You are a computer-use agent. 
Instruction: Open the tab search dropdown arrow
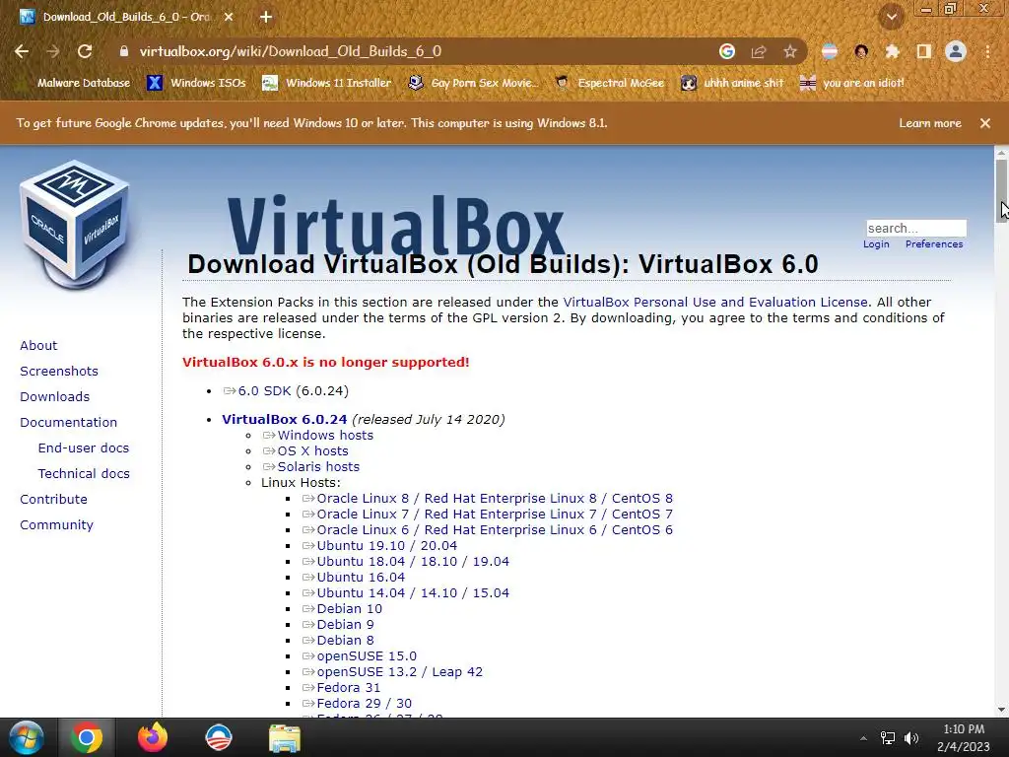pos(892,18)
